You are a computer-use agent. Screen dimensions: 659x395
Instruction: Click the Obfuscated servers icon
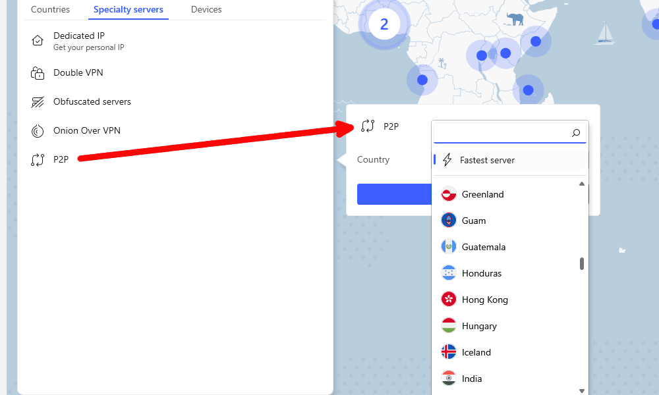point(38,102)
